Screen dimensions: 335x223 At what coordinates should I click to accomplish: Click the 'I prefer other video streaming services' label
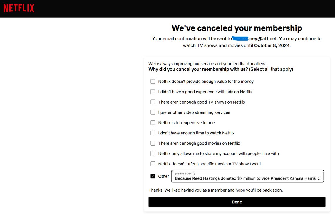click(x=194, y=112)
